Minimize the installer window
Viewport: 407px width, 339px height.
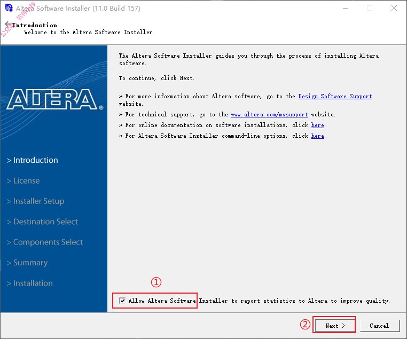tap(346, 9)
